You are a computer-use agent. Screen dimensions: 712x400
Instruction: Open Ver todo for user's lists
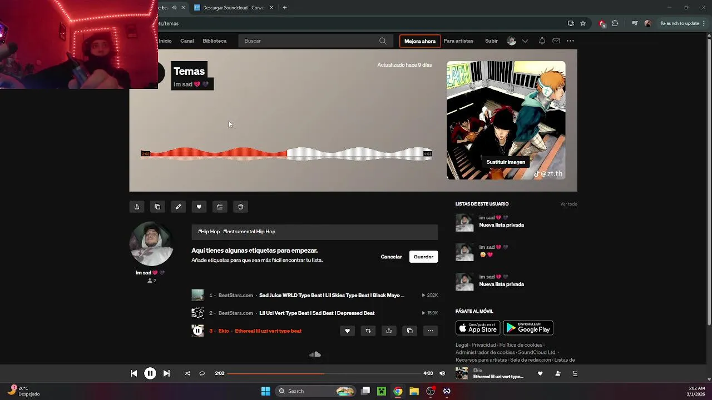[568, 204]
